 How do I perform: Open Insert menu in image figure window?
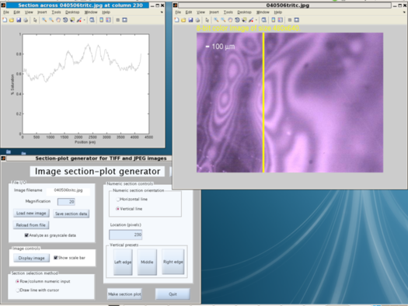coord(214,12)
